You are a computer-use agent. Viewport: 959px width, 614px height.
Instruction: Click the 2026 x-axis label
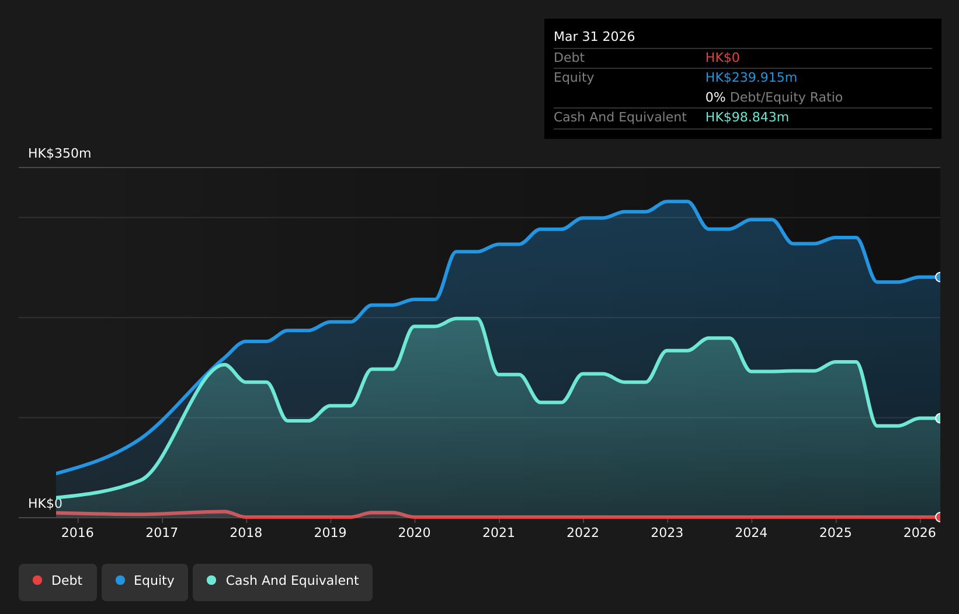[x=920, y=532]
